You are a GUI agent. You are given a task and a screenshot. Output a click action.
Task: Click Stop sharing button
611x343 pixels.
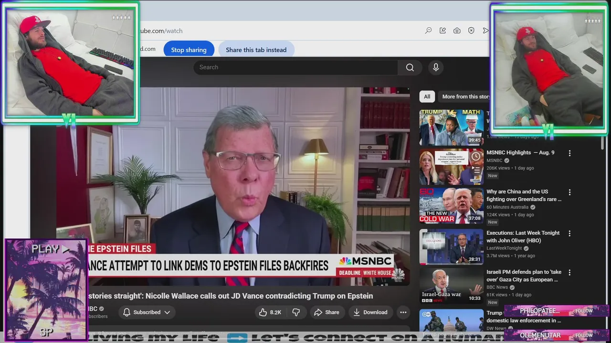pyautogui.click(x=189, y=50)
